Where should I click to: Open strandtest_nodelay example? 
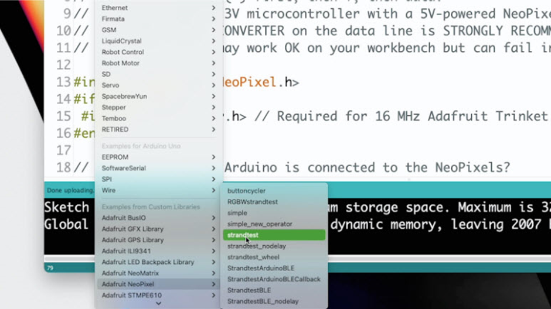[x=274, y=246]
